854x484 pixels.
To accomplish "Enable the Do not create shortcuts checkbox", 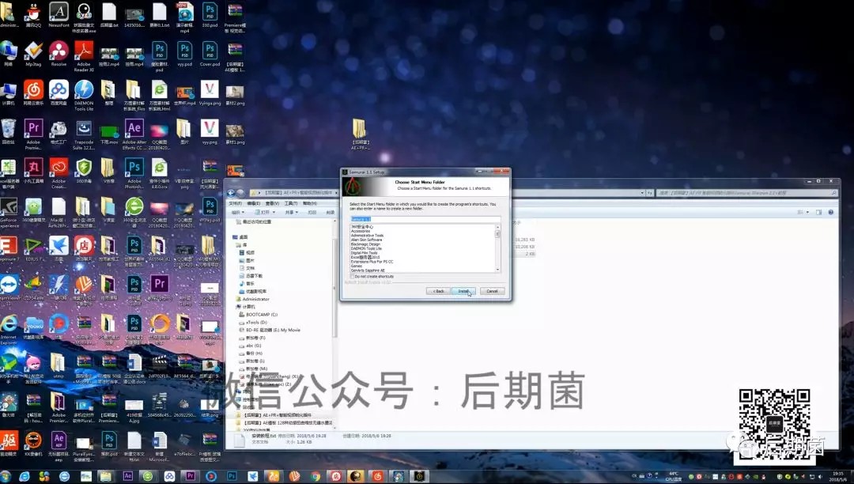I will 353,276.
